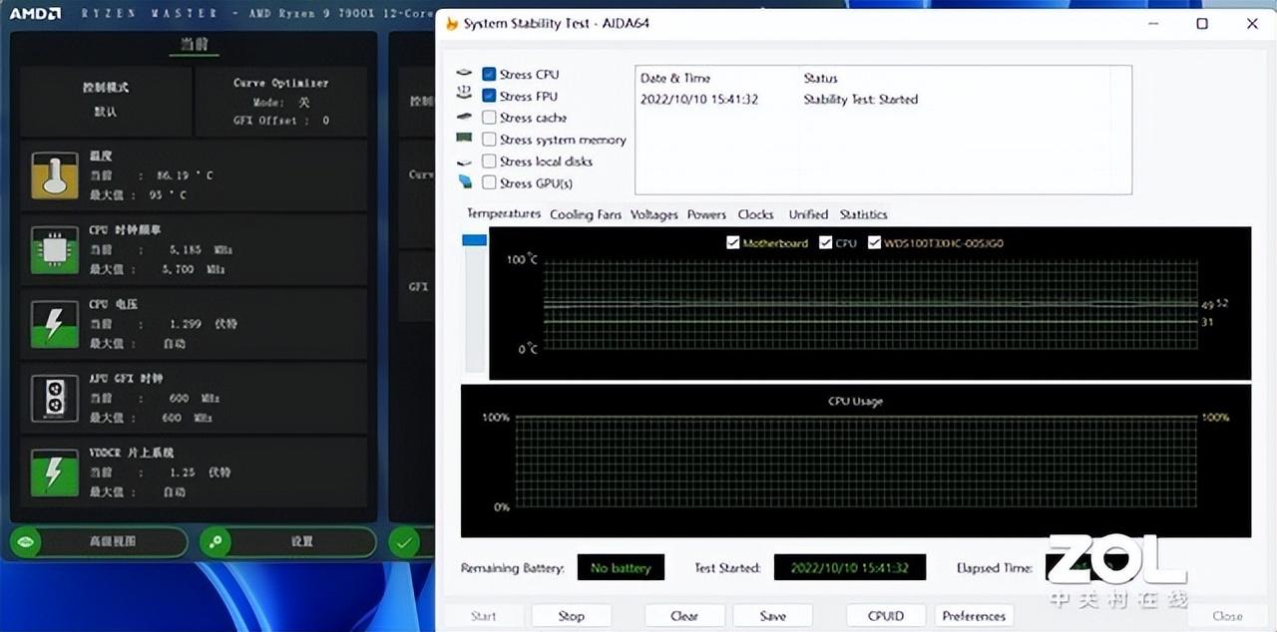The width and height of the screenshot is (1277, 632).
Task: Click the AIDA64 flame icon in title bar
Action: (x=451, y=23)
